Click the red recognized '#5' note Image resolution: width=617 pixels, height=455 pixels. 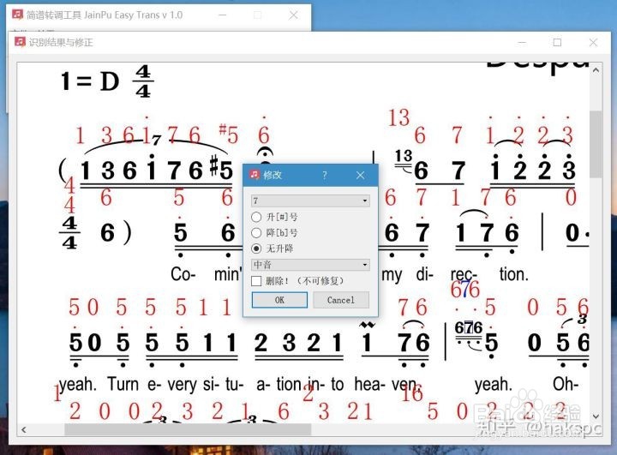point(229,135)
